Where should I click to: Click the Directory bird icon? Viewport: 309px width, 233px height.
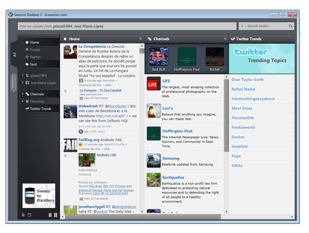pos(27,101)
